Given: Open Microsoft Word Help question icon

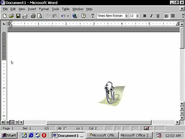Looking at the screenshot, I should click(x=84, y=16).
